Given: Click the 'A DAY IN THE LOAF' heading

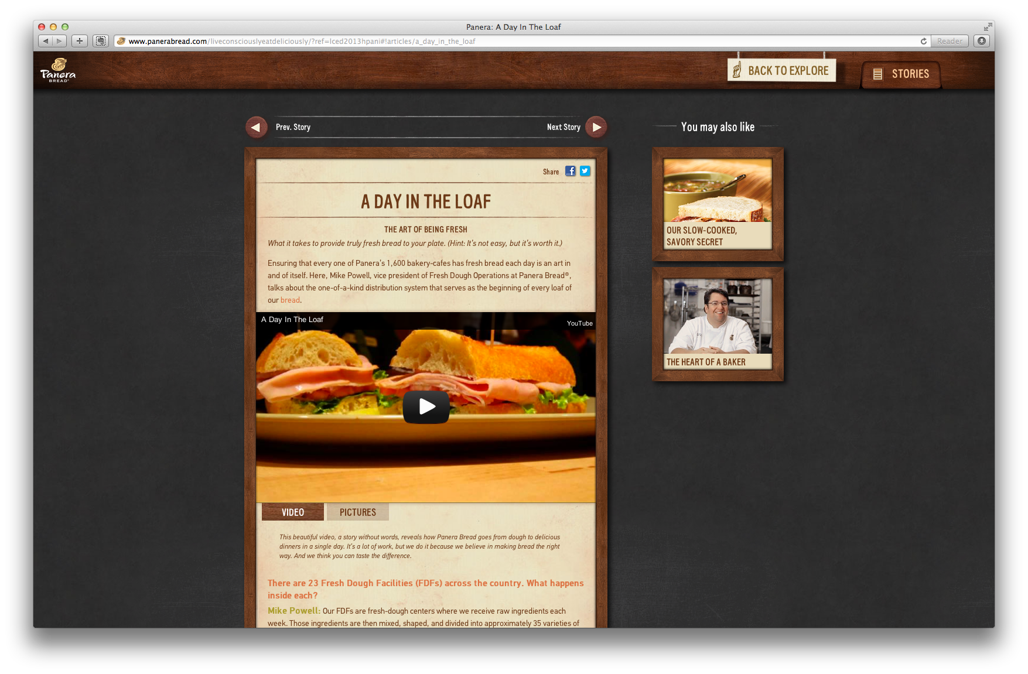Looking at the screenshot, I should pyautogui.click(x=426, y=201).
